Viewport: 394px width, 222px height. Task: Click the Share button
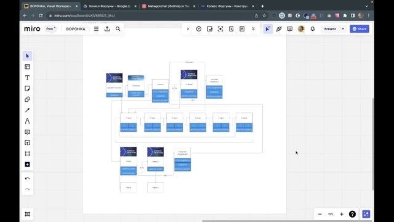[360, 29]
